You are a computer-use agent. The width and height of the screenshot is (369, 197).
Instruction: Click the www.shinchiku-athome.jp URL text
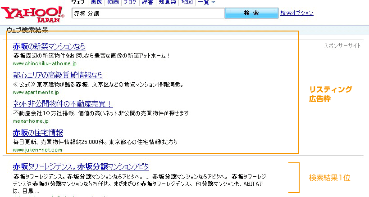[45, 63]
